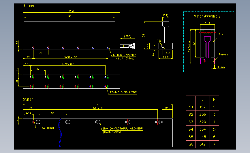The height and width of the screenshot is (153, 250).
Task: Click the magenta forcer block in assembly view
Action: click(x=207, y=61)
